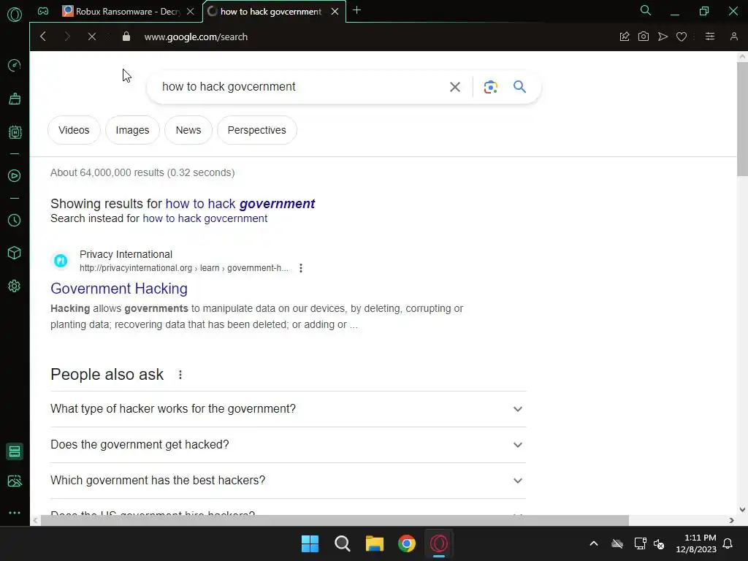Stop page loading with the X button
The height and width of the screenshot is (561, 748).
92,37
